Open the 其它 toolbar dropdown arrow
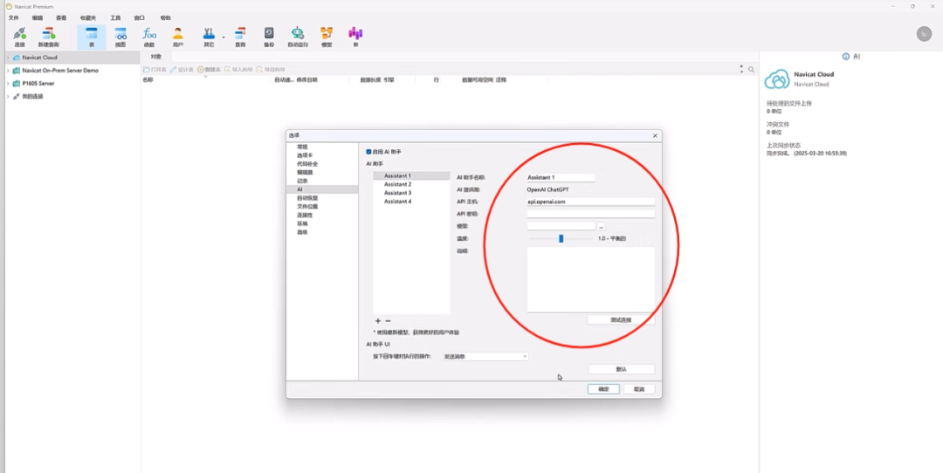The image size is (943, 473). (x=224, y=38)
